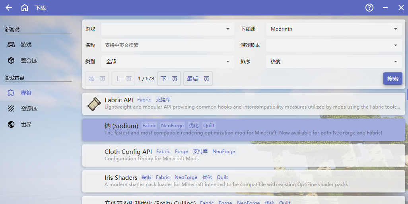Click the back arrow icon

pyautogui.click(x=9, y=8)
